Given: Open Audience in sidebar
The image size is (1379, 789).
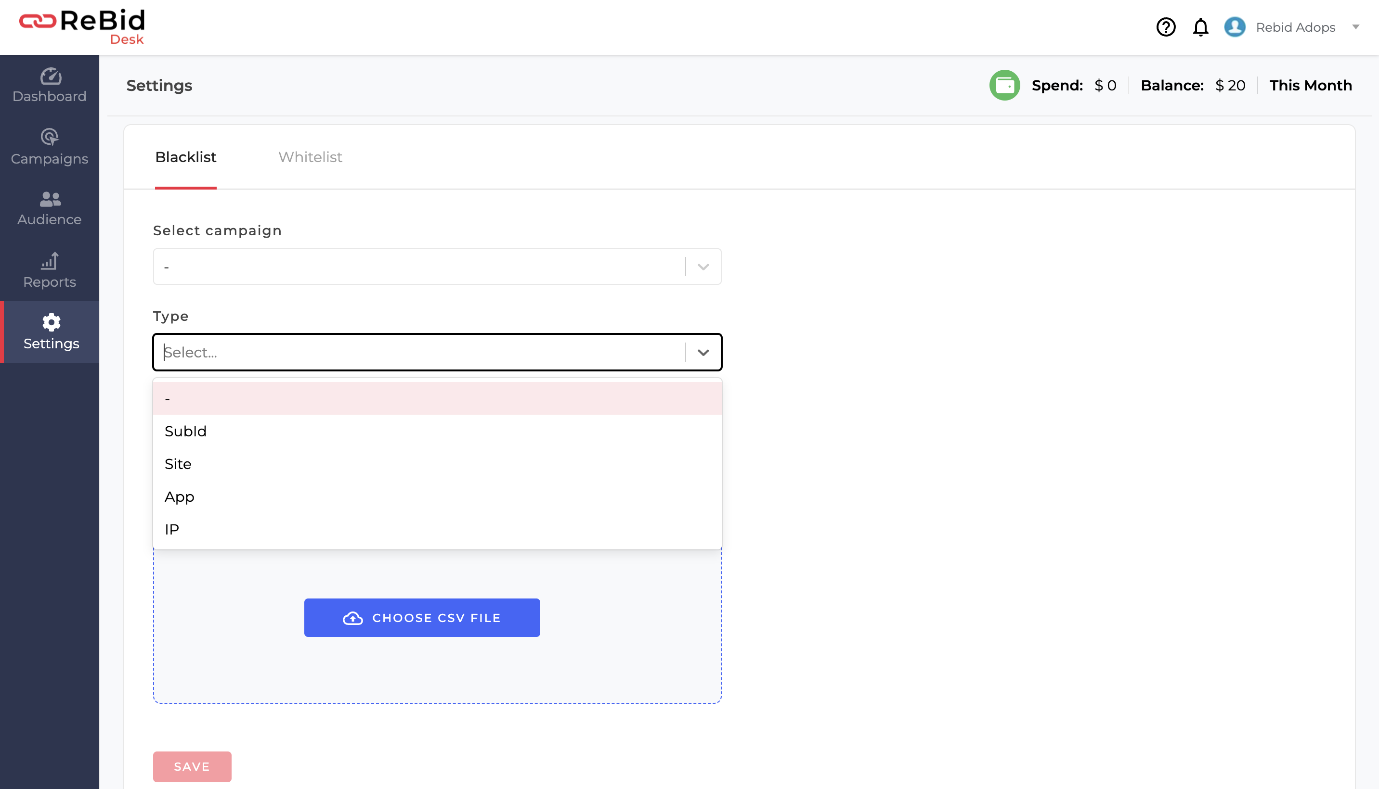Looking at the screenshot, I should [x=49, y=209].
